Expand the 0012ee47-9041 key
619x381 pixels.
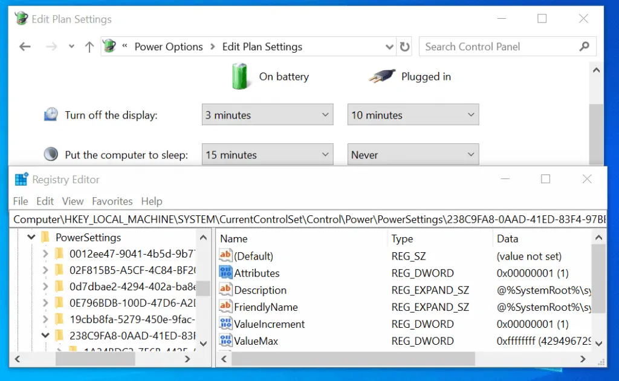click(45, 253)
